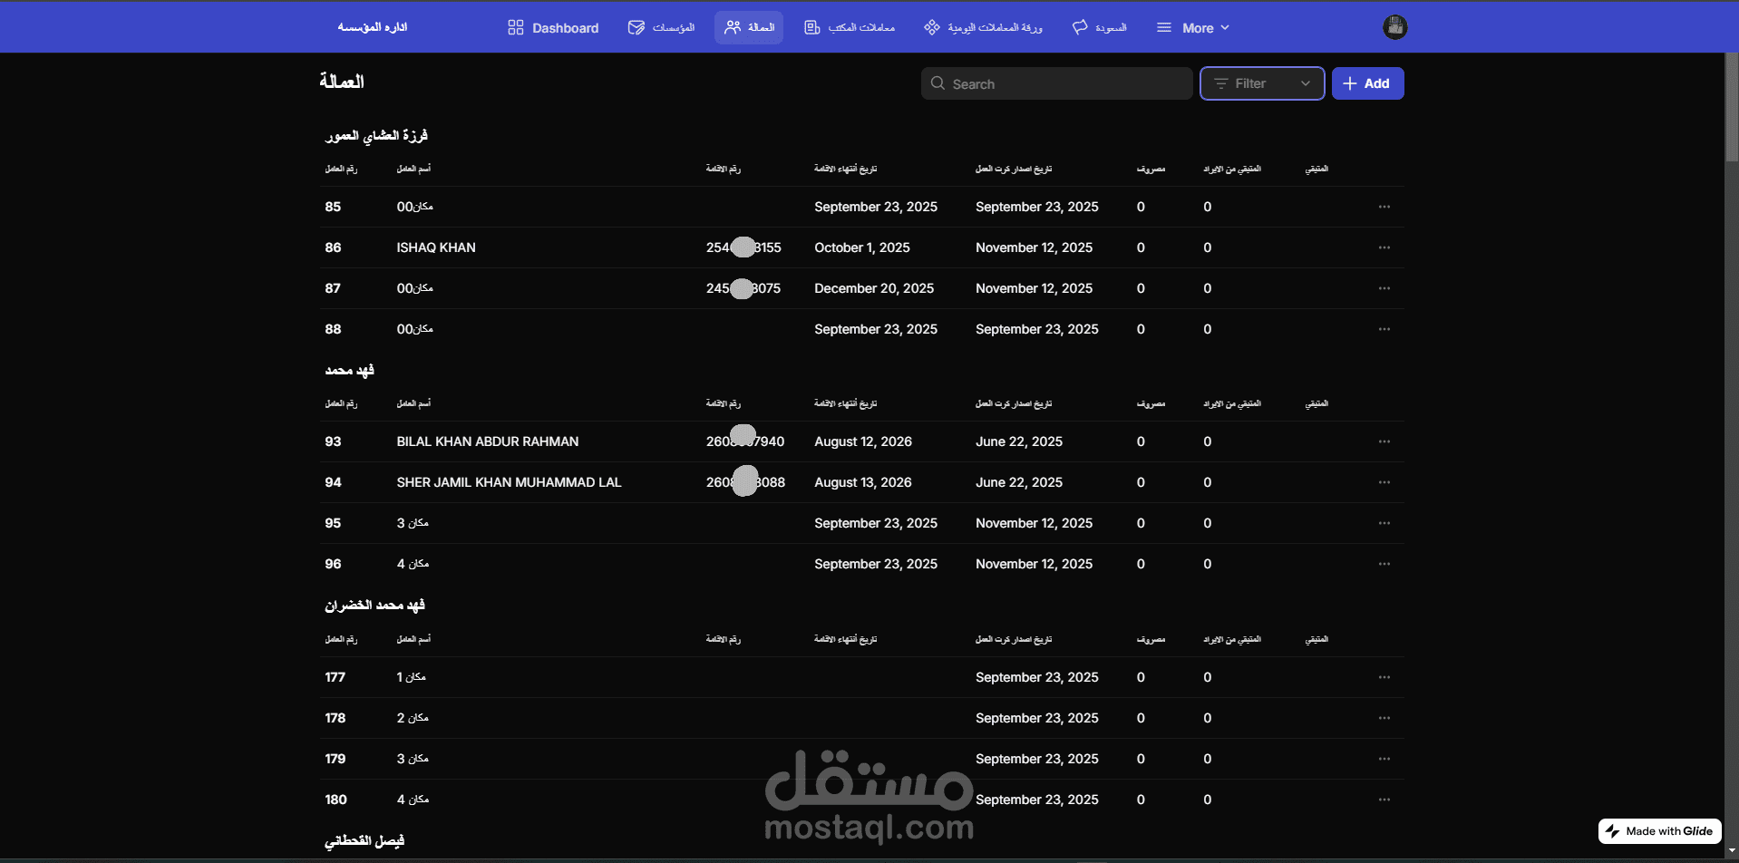Screen dimensions: 1739x863
Task: Click worker number 93
Action: tap(333, 441)
